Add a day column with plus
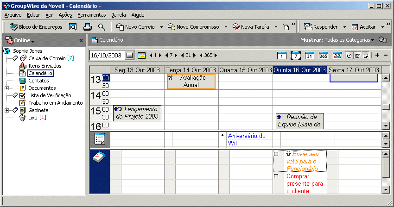The image size is (394, 207). coord(377,56)
